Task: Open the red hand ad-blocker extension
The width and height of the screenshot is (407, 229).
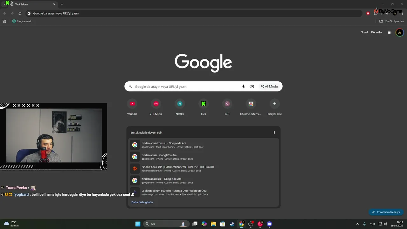Action: click(368, 13)
